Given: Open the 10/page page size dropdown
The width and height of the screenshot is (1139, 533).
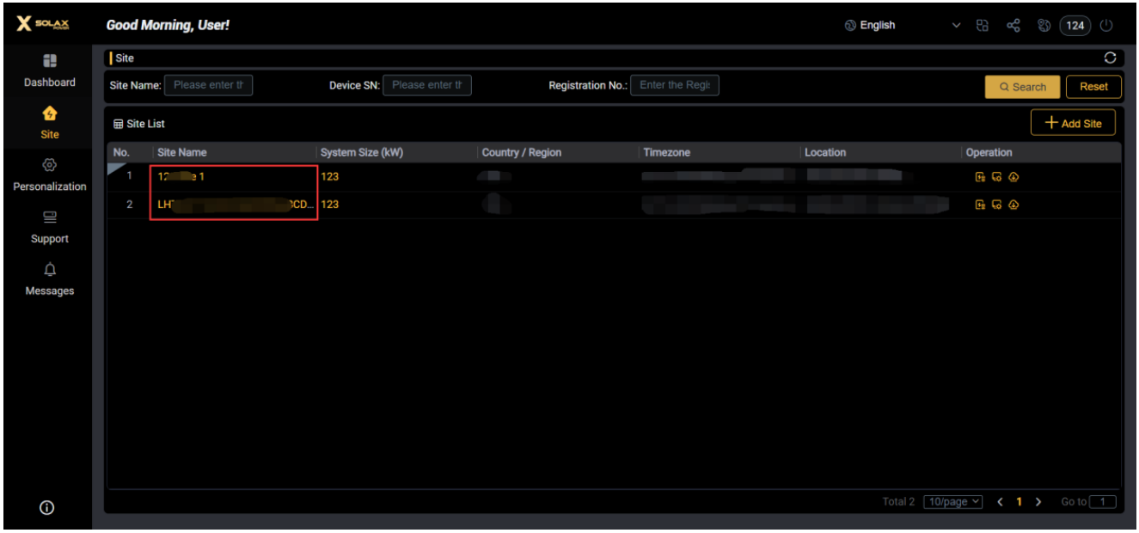Looking at the screenshot, I should 953,502.
